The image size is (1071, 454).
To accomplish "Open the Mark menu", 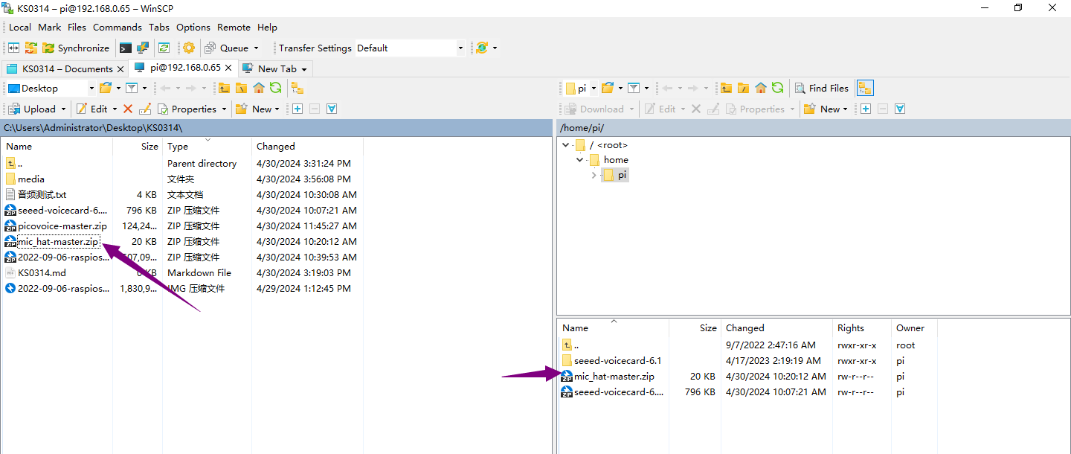I will [50, 27].
